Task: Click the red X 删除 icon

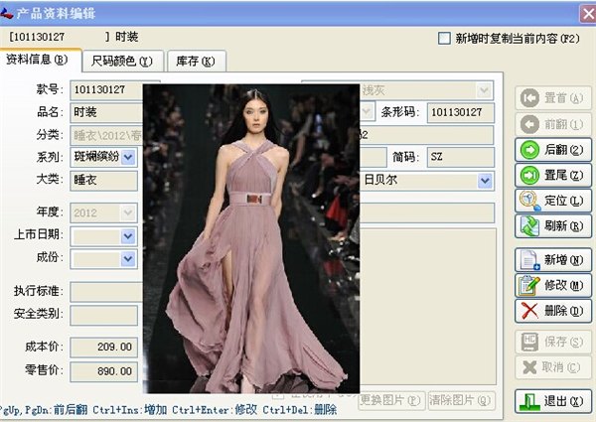Action: (x=529, y=311)
